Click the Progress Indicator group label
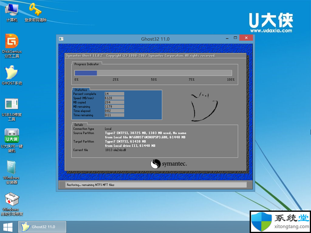Viewport: 311px width, 233px height. click(x=87, y=64)
